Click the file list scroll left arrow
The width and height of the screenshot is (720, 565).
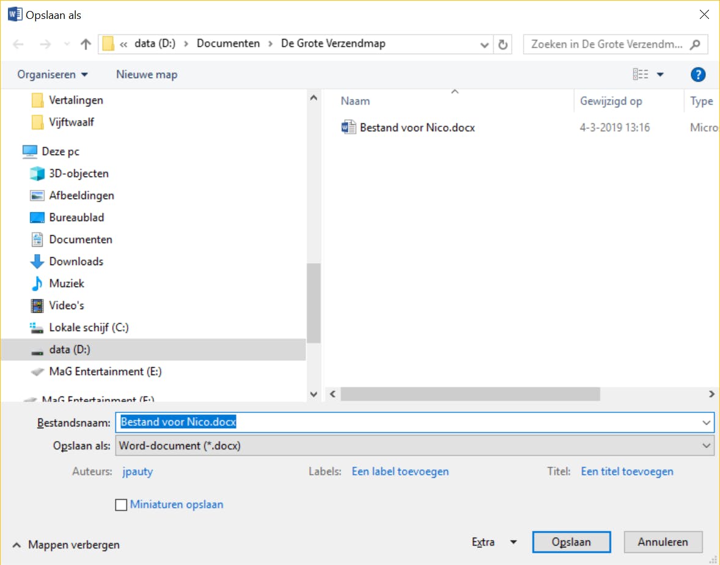(332, 394)
